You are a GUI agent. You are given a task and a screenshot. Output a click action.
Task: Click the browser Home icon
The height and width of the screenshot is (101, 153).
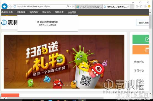tap(137, 6)
